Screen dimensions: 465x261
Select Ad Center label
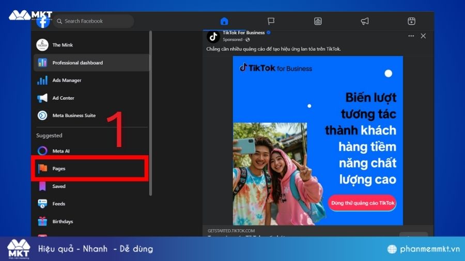pos(63,98)
